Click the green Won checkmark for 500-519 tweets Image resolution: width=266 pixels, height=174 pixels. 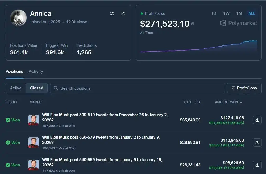[x=8, y=120]
